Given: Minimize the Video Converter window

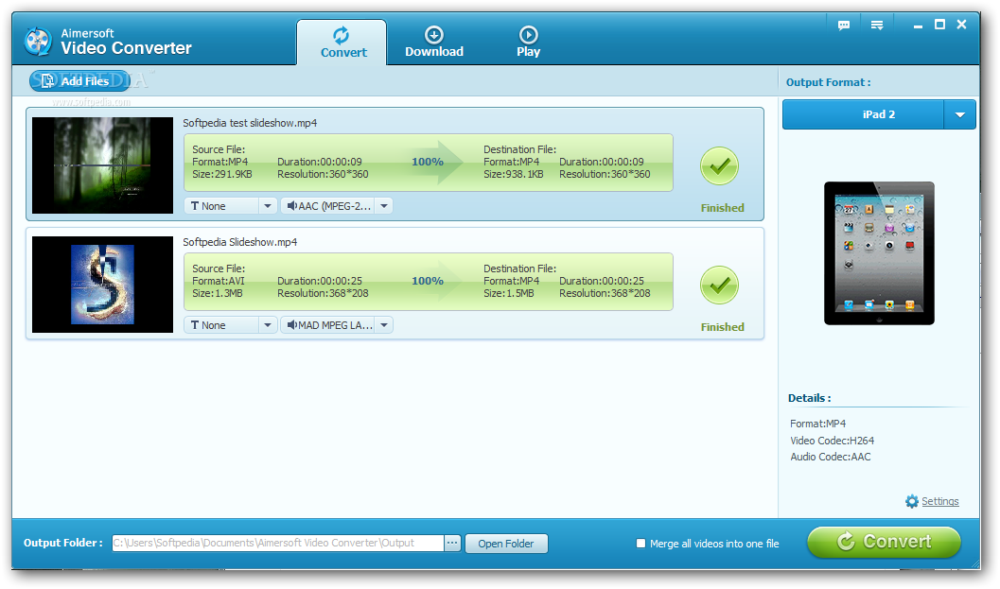Looking at the screenshot, I should [918, 26].
